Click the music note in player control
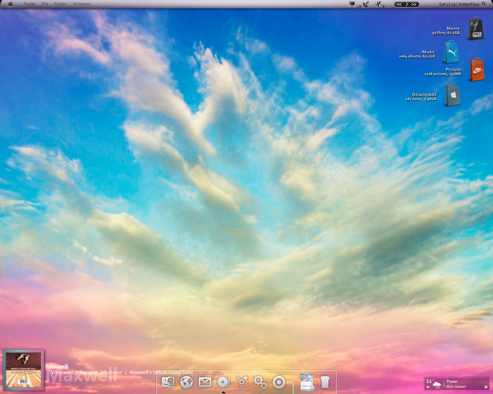 pyautogui.click(x=407, y=4)
